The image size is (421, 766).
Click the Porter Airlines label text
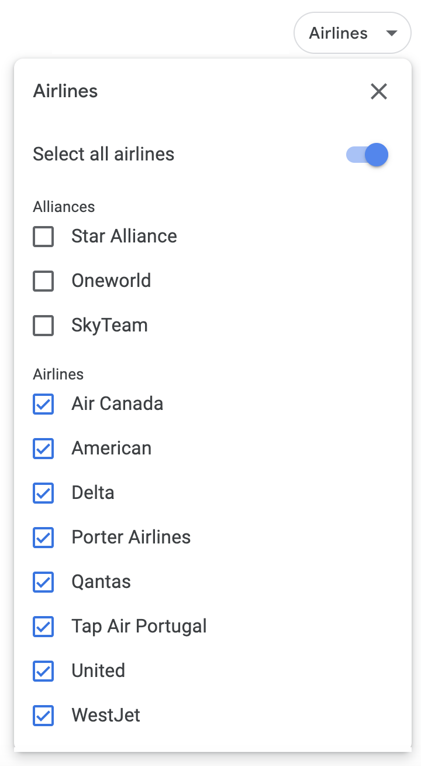coord(131,537)
